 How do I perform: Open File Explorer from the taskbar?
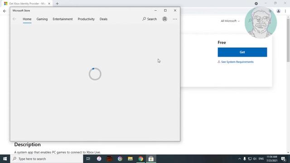[130, 159]
